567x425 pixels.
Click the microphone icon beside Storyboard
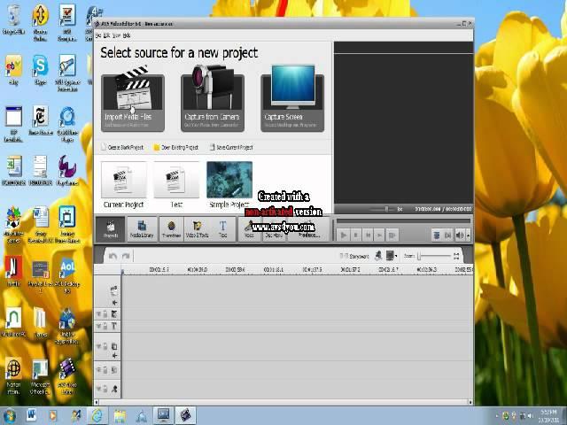point(378,256)
